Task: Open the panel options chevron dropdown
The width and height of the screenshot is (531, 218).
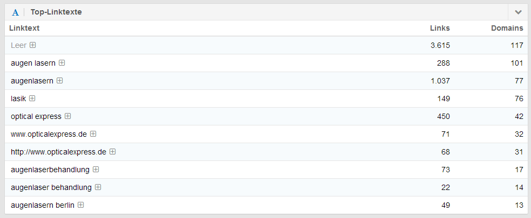Action: point(518,12)
